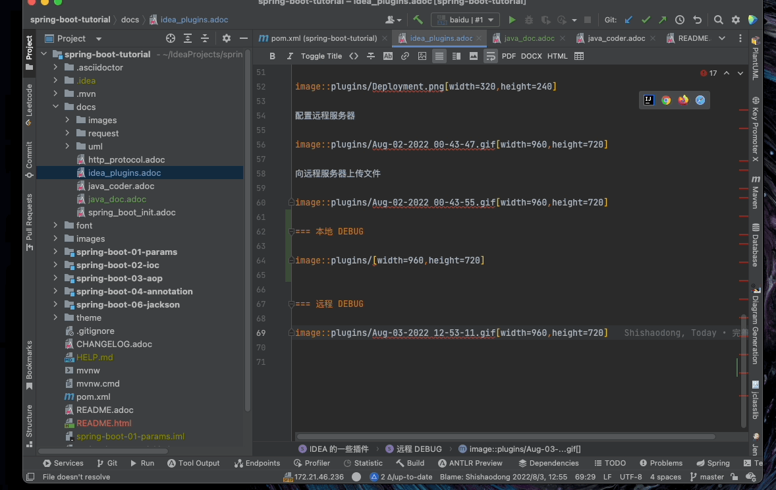The image size is (776, 490).
Task: Insert a table with the table icon
Action: (x=579, y=56)
